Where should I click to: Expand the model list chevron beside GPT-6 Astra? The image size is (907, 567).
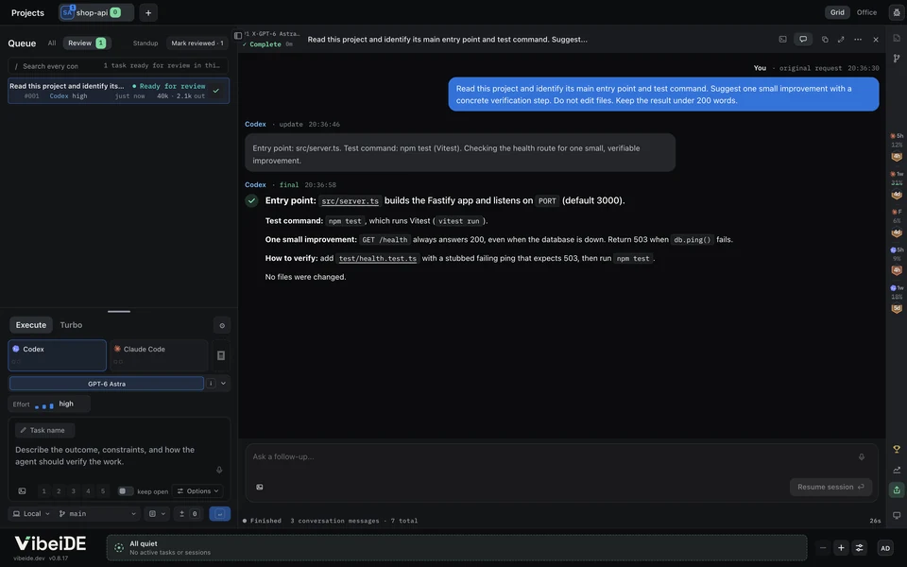[223, 383]
